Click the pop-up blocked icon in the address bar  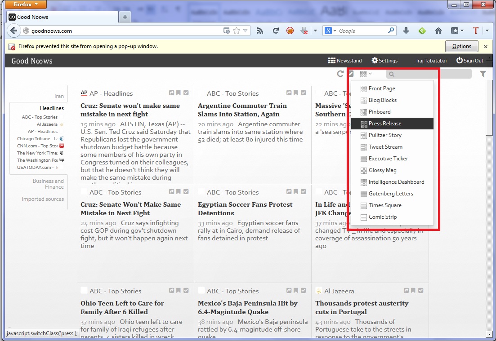(227, 31)
